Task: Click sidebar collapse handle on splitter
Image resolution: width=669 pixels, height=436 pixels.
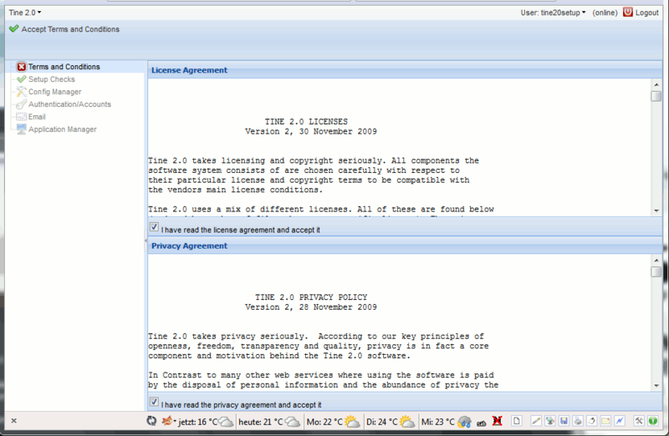Action: pyautogui.click(x=146, y=241)
